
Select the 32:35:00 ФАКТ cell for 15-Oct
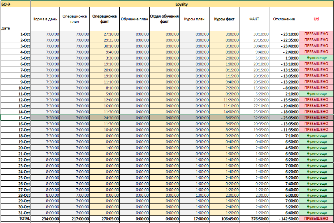(x=254, y=118)
